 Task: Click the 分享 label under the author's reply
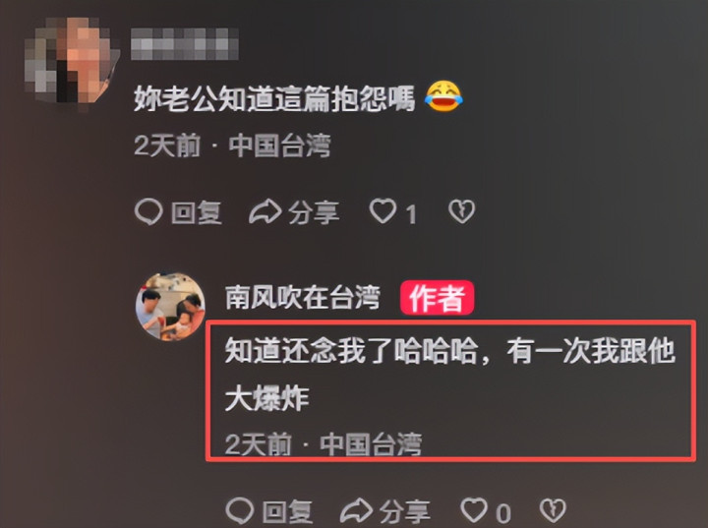[404, 512]
